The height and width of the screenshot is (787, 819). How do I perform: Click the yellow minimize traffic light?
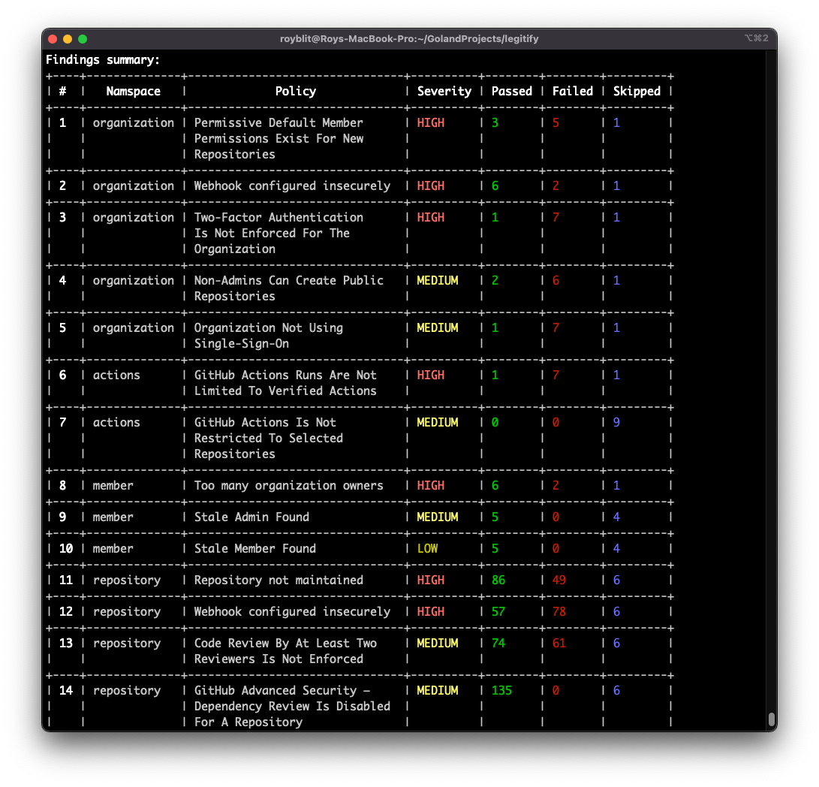pos(68,38)
